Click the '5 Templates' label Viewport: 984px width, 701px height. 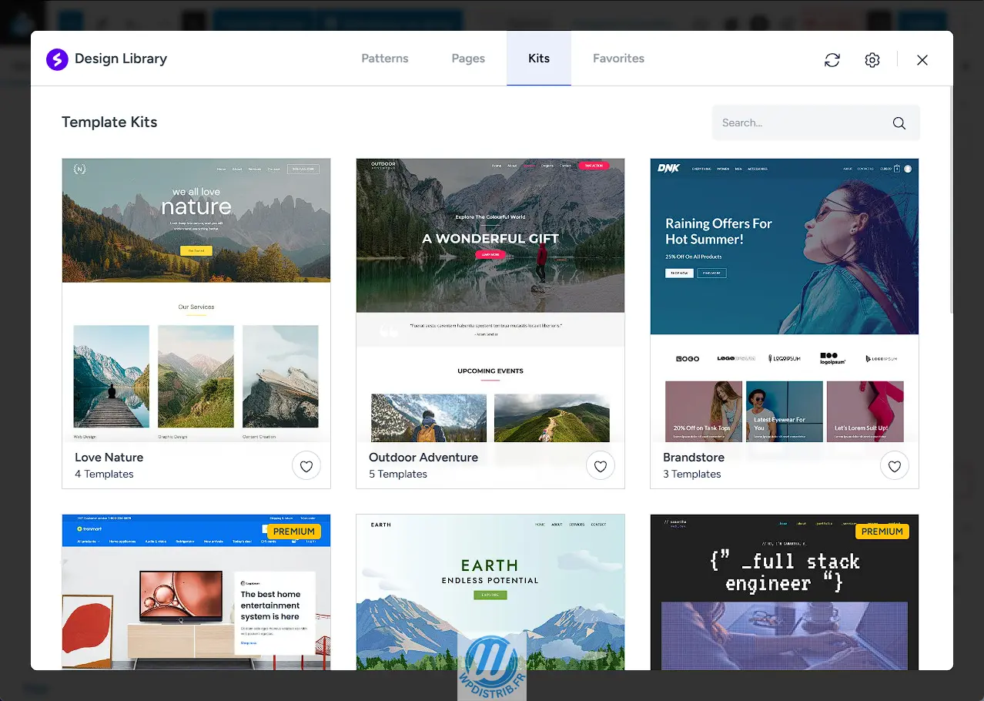398,475
